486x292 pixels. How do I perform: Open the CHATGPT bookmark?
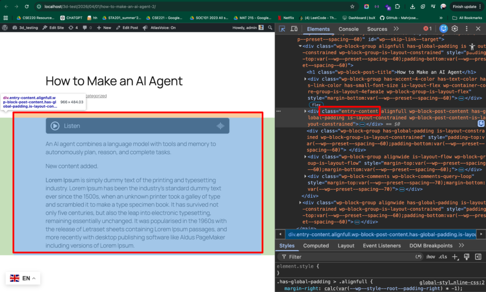71,18
